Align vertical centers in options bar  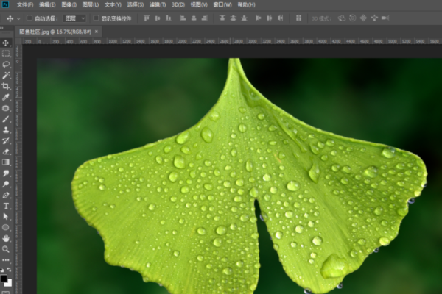pyautogui.click(x=158, y=18)
